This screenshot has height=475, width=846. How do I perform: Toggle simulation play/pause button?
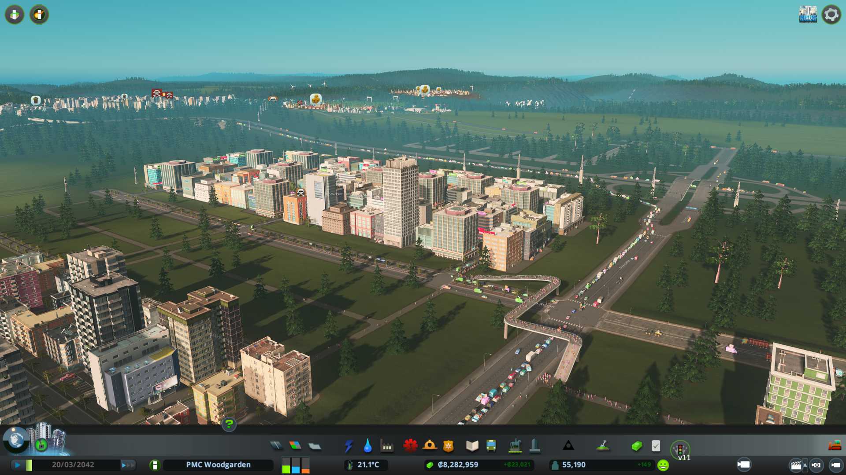pyautogui.click(x=17, y=465)
